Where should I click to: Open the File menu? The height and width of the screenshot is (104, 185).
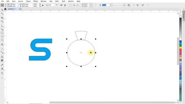point(2,1)
